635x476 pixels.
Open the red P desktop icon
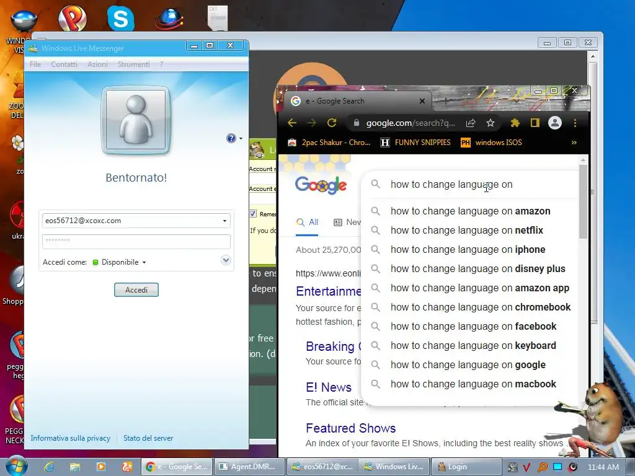73,19
